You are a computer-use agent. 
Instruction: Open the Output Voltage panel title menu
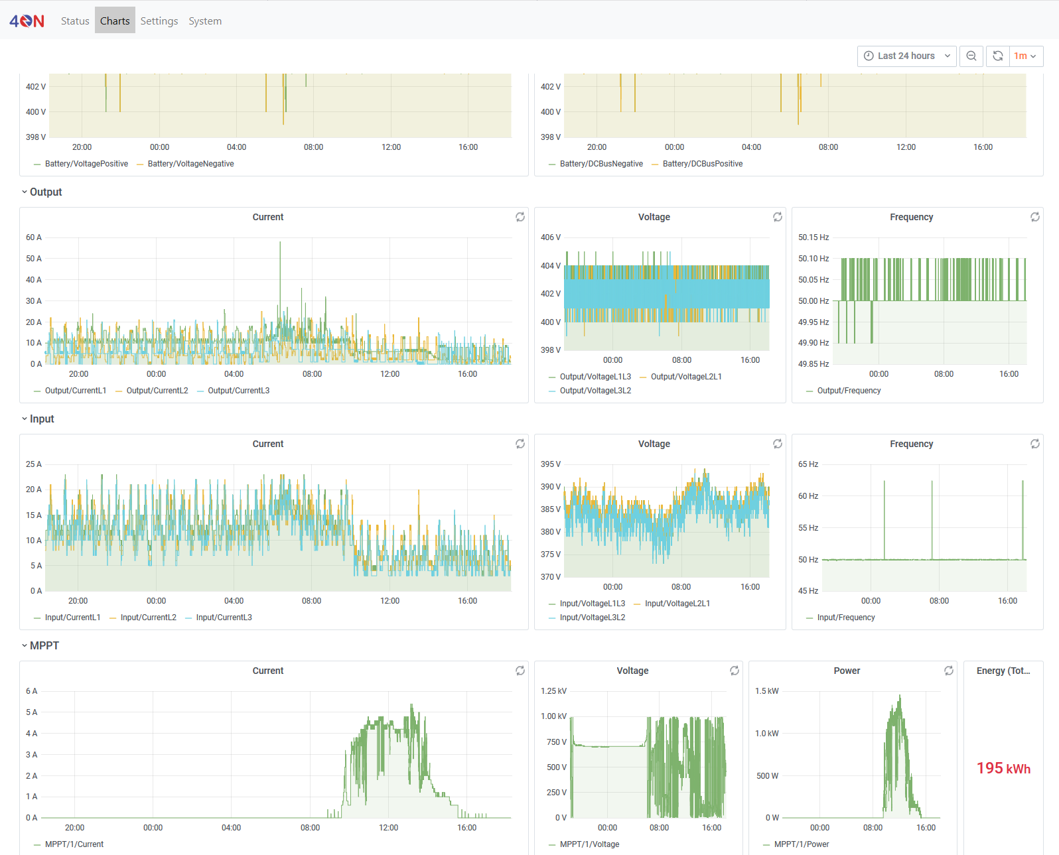coord(654,217)
